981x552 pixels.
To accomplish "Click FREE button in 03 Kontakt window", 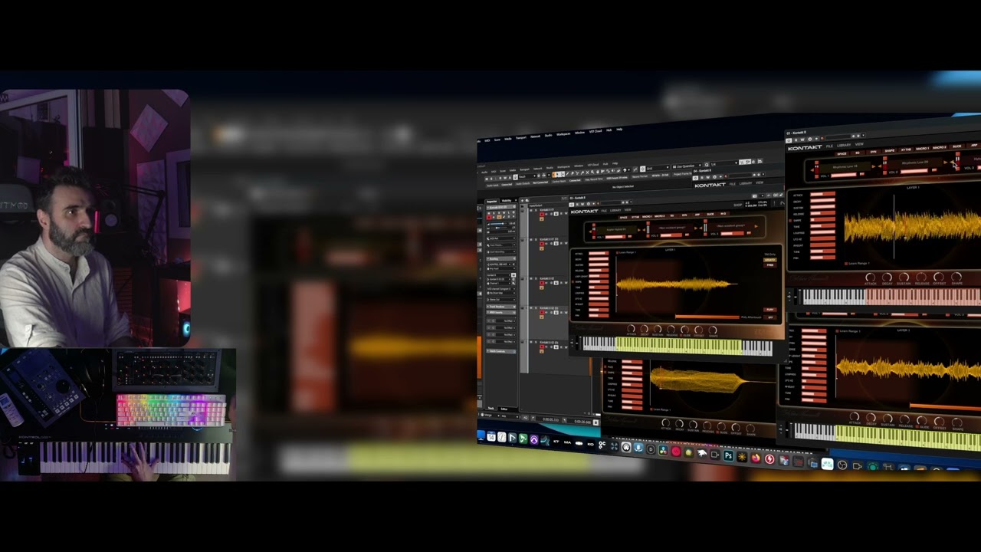I will point(770,265).
